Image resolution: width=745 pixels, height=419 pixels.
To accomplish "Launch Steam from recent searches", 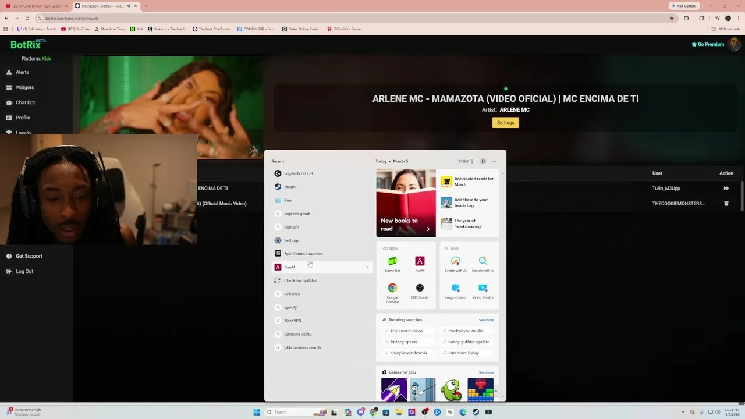I will 321,187.
